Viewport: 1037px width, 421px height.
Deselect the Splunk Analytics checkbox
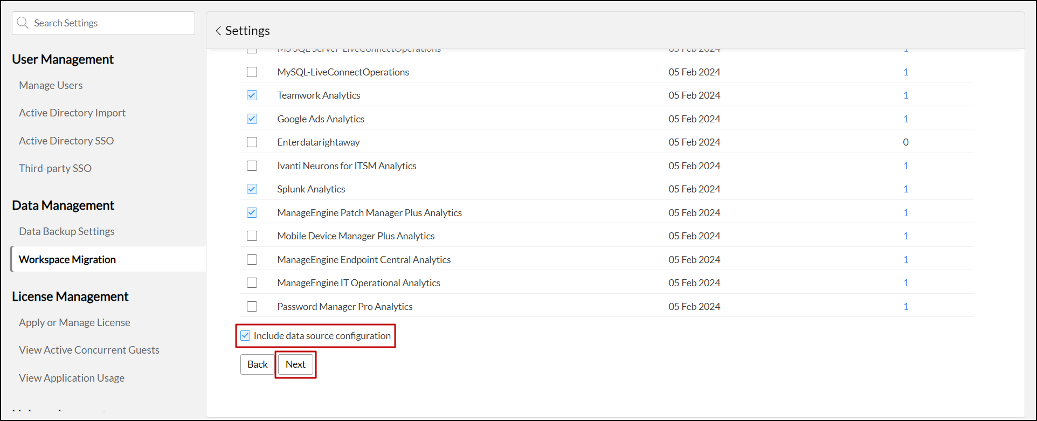click(252, 189)
